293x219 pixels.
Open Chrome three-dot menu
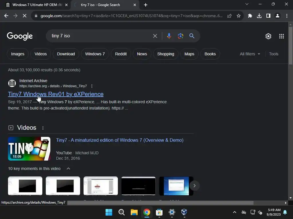tap(287, 16)
